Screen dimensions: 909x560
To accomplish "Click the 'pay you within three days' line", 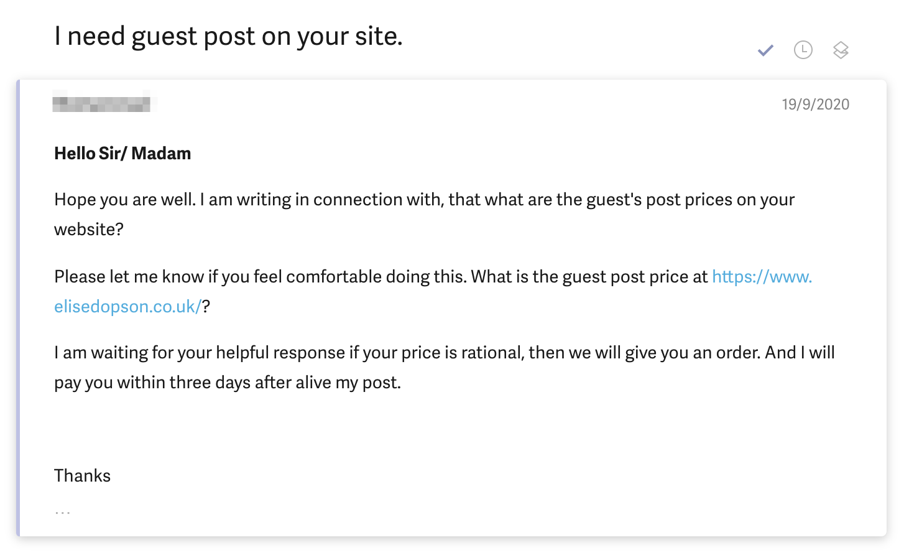I will pyautogui.click(x=228, y=383).
